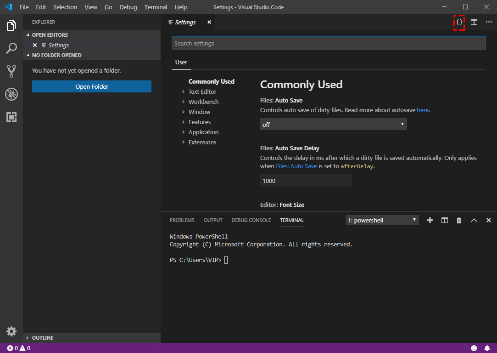The width and height of the screenshot is (497, 353).
Task: Open the notifications bell
Action: tap(487, 348)
